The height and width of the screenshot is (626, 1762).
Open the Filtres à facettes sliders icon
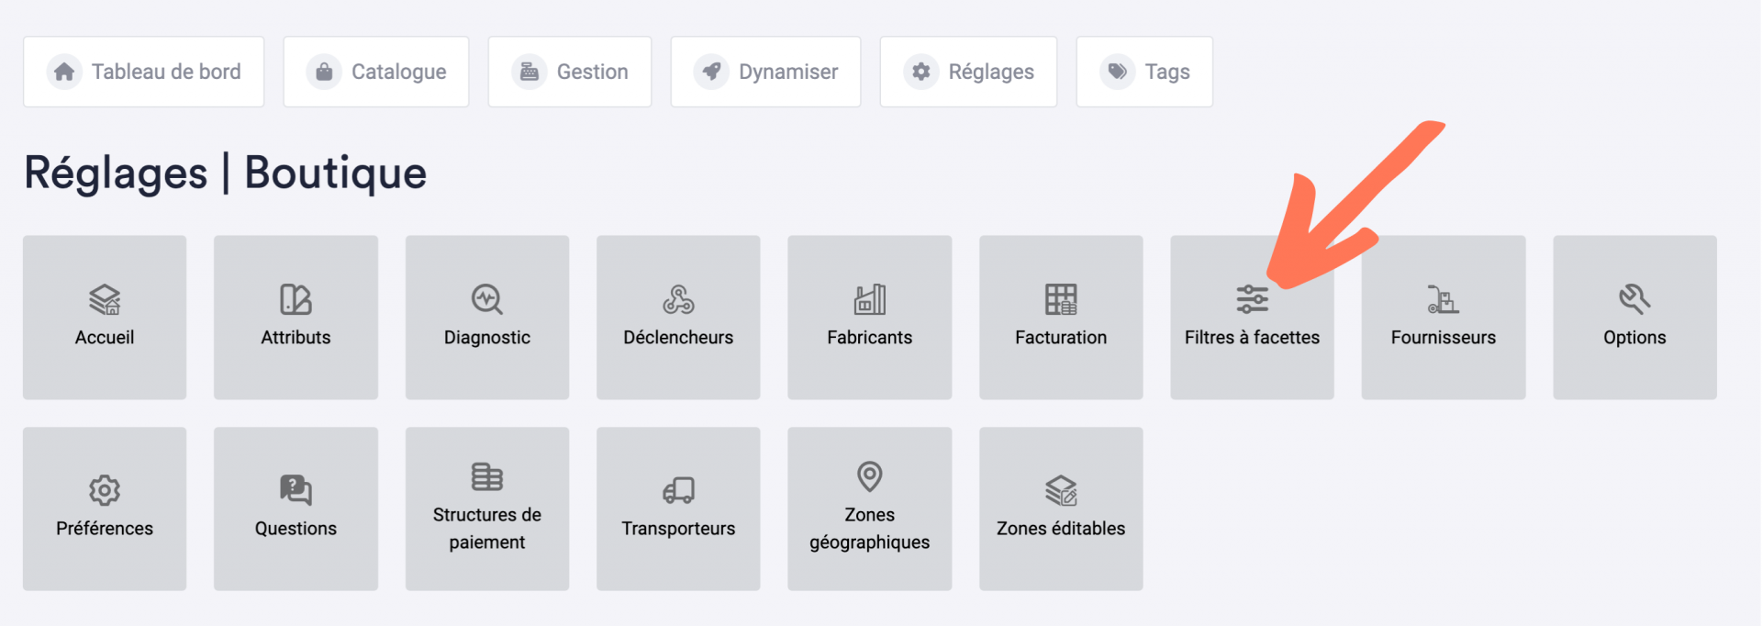(1252, 299)
